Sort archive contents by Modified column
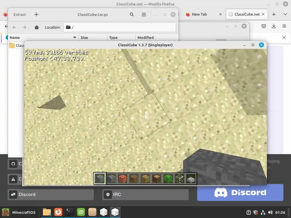Image resolution: width=291 pixels, height=218 pixels. [157, 37]
